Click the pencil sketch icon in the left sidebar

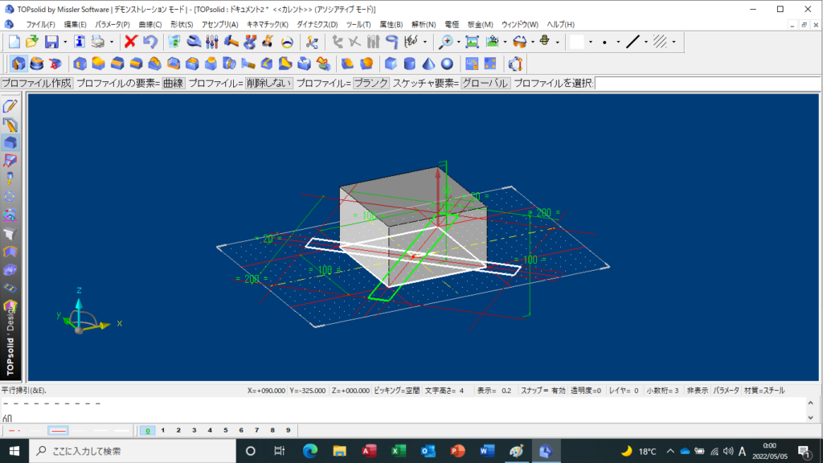coord(10,106)
